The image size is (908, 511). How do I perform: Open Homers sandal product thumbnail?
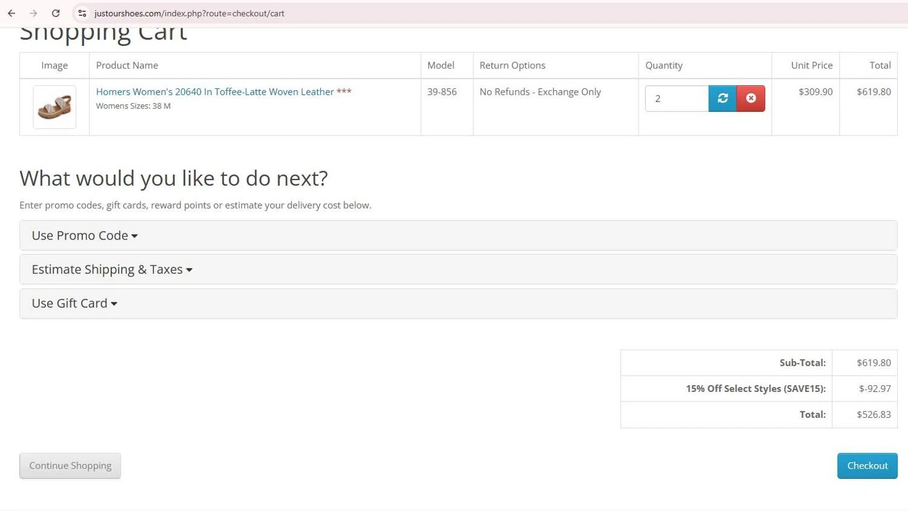point(54,107)
